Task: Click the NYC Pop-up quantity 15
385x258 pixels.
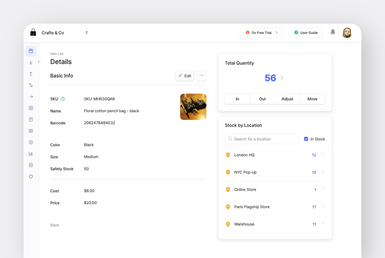Action: tap(314, 172)
